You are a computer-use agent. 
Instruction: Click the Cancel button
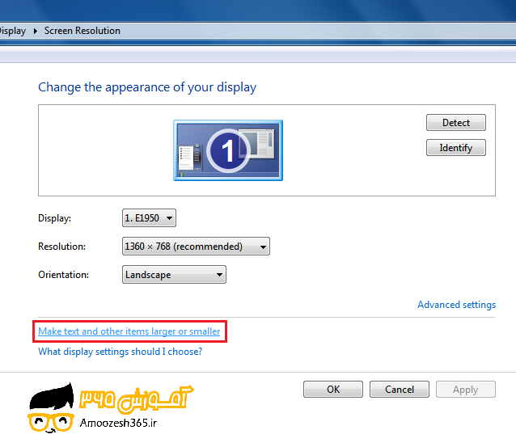click(x=400, y=390)
